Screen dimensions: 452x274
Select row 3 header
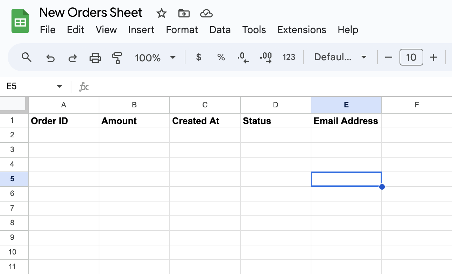click(14, 150)
